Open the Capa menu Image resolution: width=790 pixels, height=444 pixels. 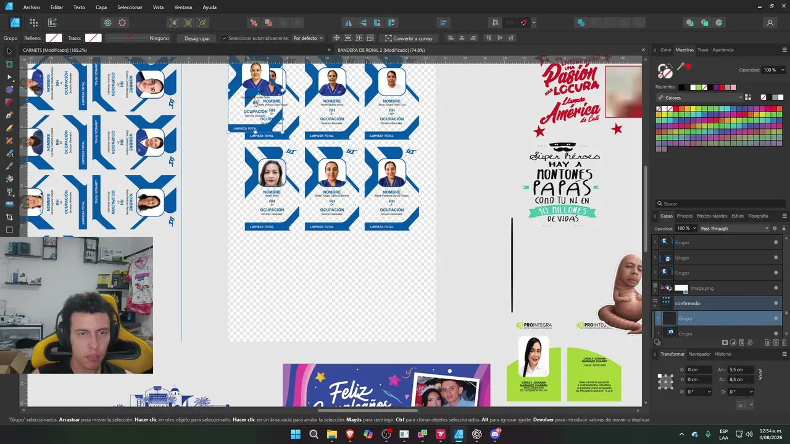tap(101, 7)
